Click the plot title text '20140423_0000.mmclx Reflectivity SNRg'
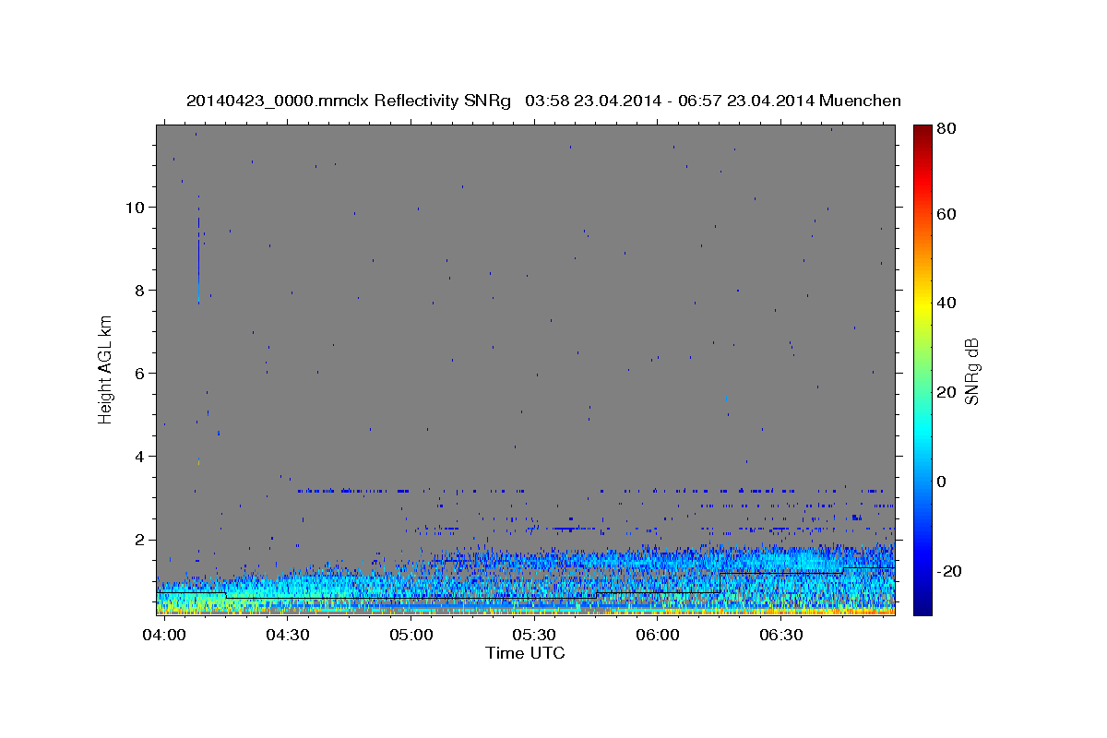 349,101
